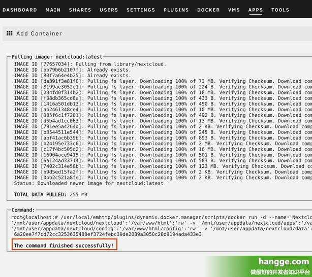
Task: Select the row for image 1416a501db13
Action: (x=163, y=104)
